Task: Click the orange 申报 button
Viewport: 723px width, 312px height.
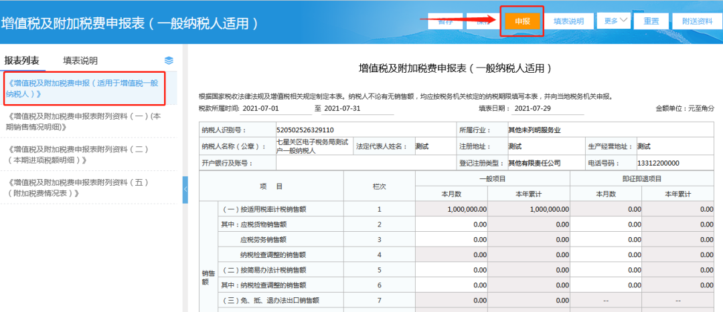Action: 522,21
